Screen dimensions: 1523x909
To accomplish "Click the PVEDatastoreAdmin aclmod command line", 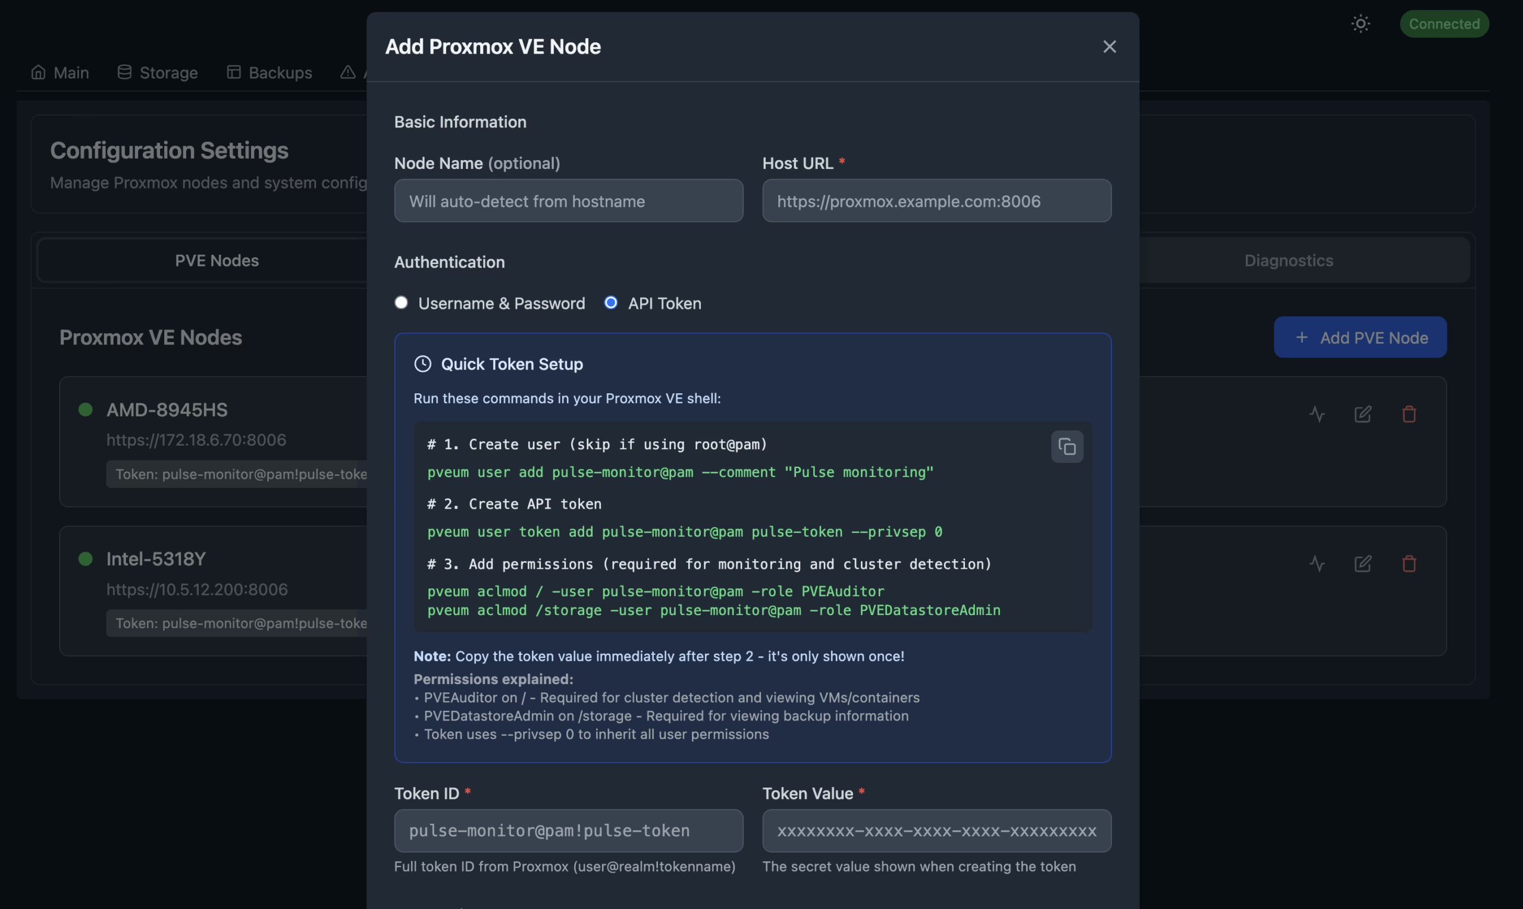I will [x=714, y=610].
